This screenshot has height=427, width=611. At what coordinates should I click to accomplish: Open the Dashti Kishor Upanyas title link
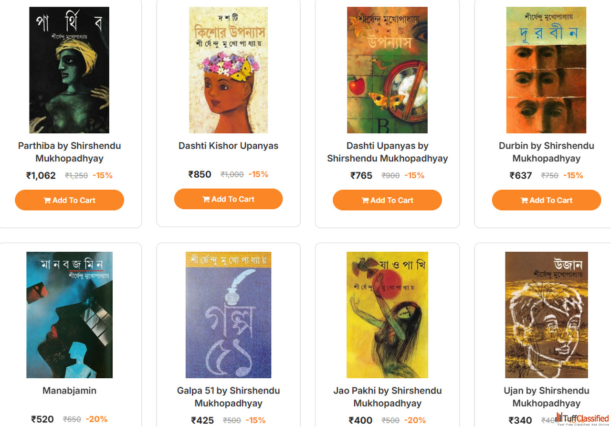pyautogui.click(x=228, y=146)
